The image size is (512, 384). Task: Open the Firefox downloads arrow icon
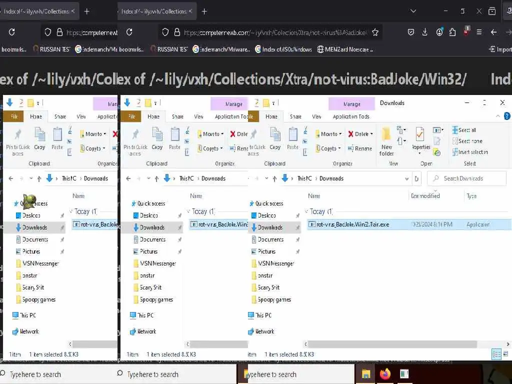coord(425,32)
